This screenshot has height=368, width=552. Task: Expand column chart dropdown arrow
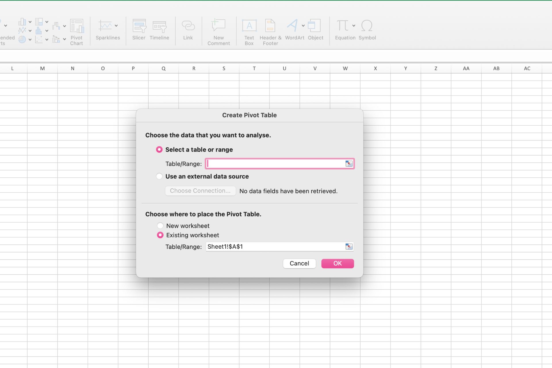click(x=30, y=22)
